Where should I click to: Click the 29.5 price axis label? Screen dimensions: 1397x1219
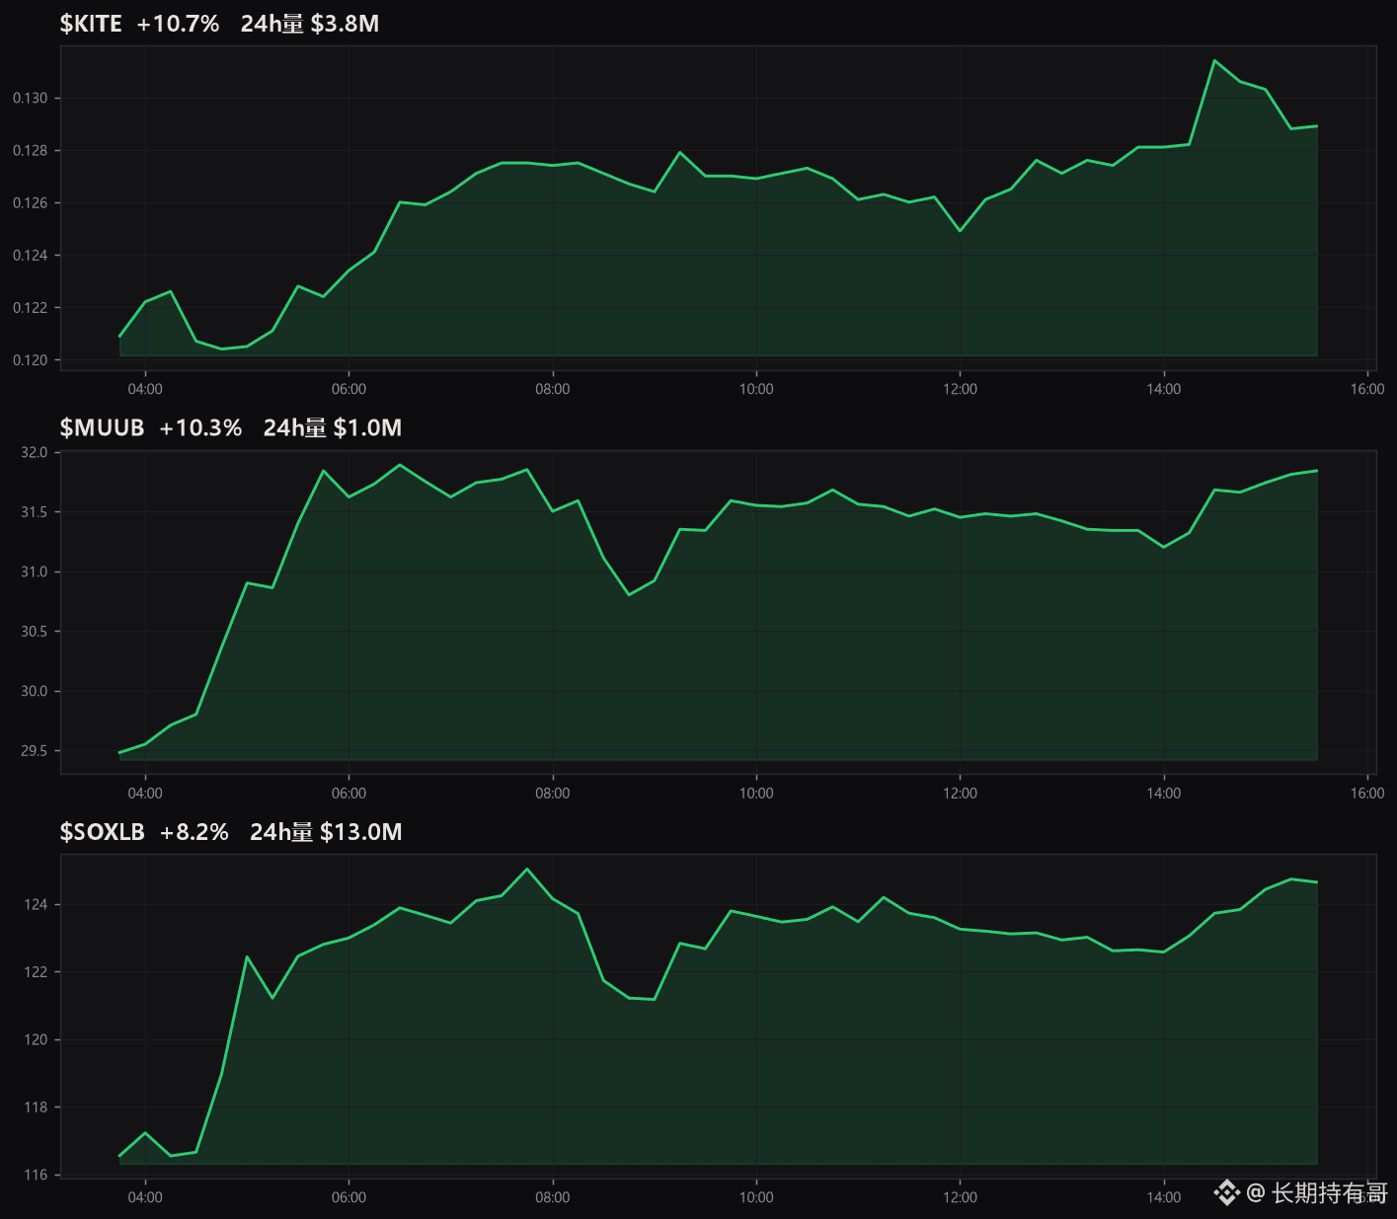point(34,750)
